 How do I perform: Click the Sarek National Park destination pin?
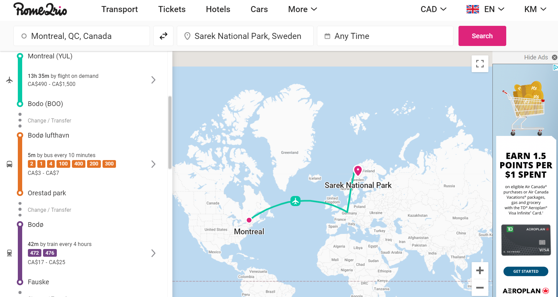click(x=358, y=170)
